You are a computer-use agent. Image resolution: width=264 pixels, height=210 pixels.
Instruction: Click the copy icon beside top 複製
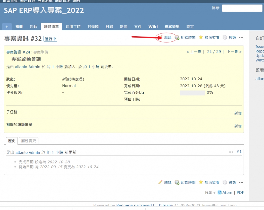[225, 37]
